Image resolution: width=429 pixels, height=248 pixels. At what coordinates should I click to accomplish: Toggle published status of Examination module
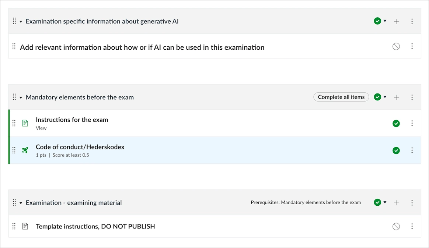377,202
